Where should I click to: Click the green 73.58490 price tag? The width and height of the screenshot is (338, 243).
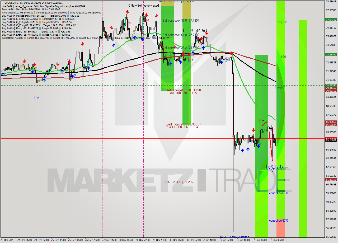pos(331,54)
